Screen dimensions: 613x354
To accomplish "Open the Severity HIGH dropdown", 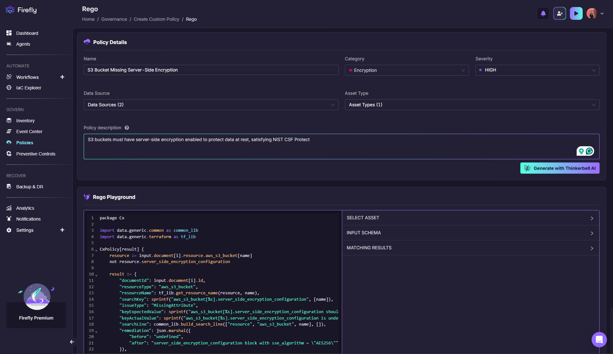I will 537,70.
